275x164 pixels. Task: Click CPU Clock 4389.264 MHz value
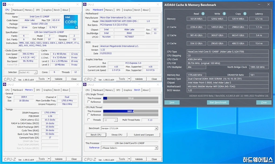coord(227,59)
